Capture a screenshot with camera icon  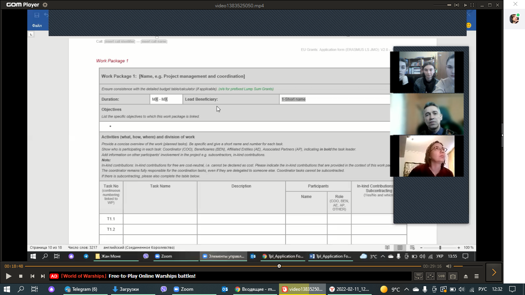click(x=453, y=276)
